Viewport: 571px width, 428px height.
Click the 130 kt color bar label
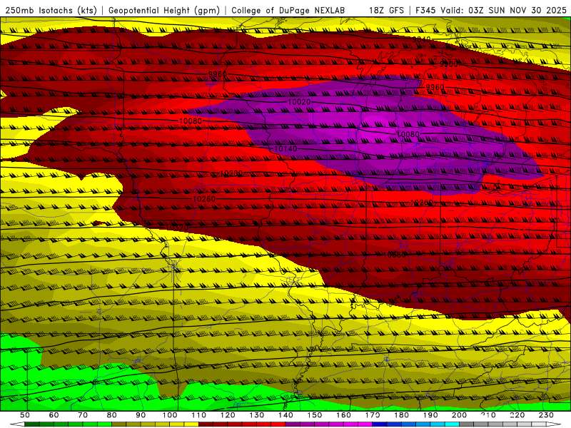tap(257, 415)
